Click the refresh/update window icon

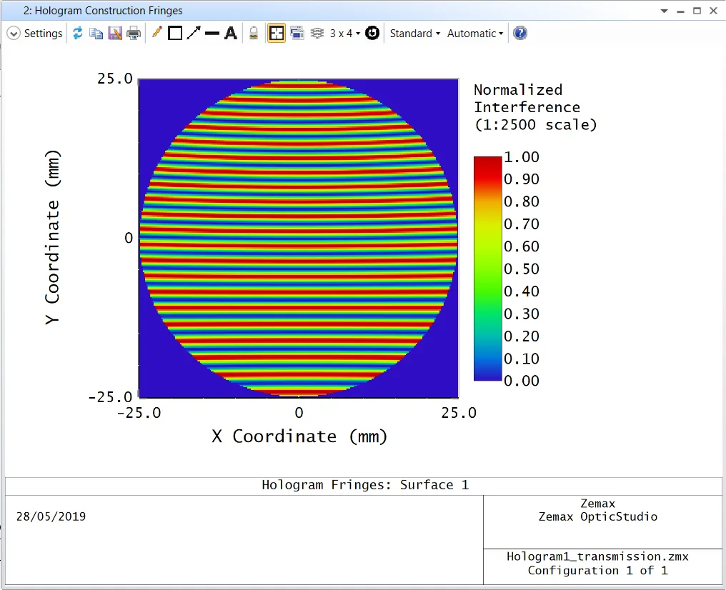78,34
